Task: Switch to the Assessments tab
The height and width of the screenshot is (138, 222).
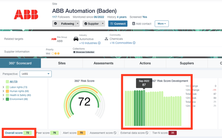Action: (x=104, y=63)
